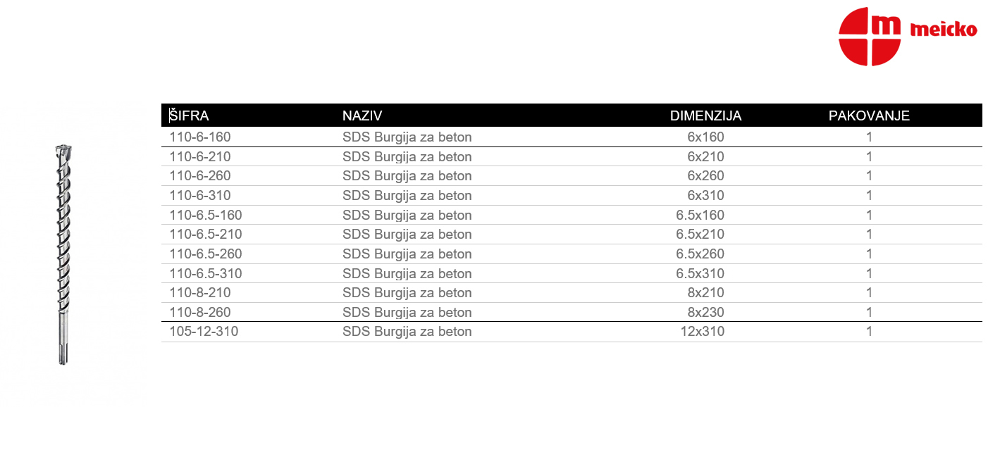
Task: Select the 6x160 dimension cell
Action: click(x=705, y=137)
